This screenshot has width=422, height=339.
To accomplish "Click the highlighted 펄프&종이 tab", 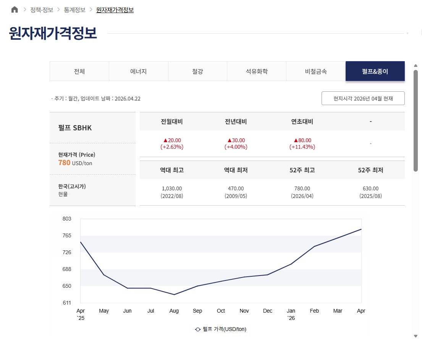I will coord(375,71).
